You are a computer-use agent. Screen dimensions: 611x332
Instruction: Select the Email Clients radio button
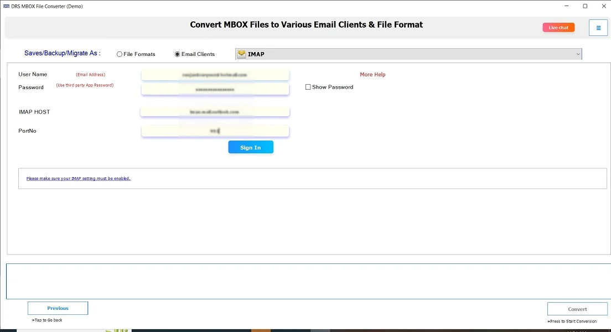[177, 54]
